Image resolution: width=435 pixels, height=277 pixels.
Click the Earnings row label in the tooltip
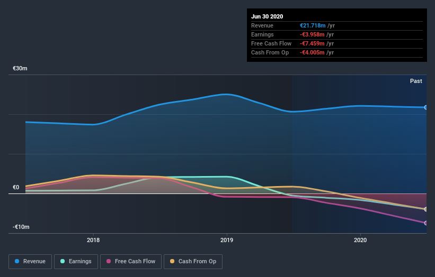[262, 34]
